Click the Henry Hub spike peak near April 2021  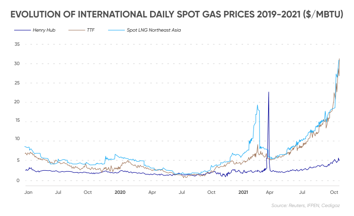[269, 92]
